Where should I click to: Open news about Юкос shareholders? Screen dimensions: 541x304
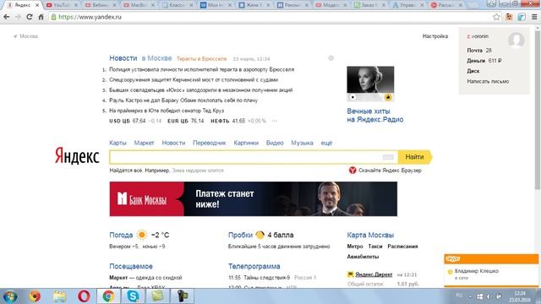tap(201, 90)
